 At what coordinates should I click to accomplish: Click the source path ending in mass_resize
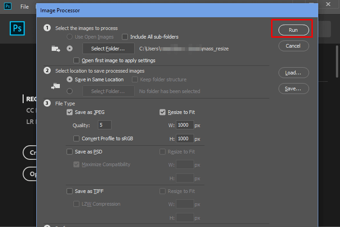point(184,49)
